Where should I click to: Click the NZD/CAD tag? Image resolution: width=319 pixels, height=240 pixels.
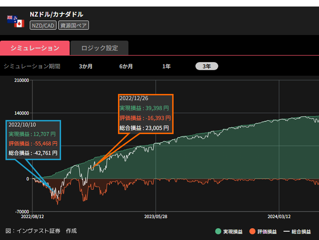click(43, 25)
